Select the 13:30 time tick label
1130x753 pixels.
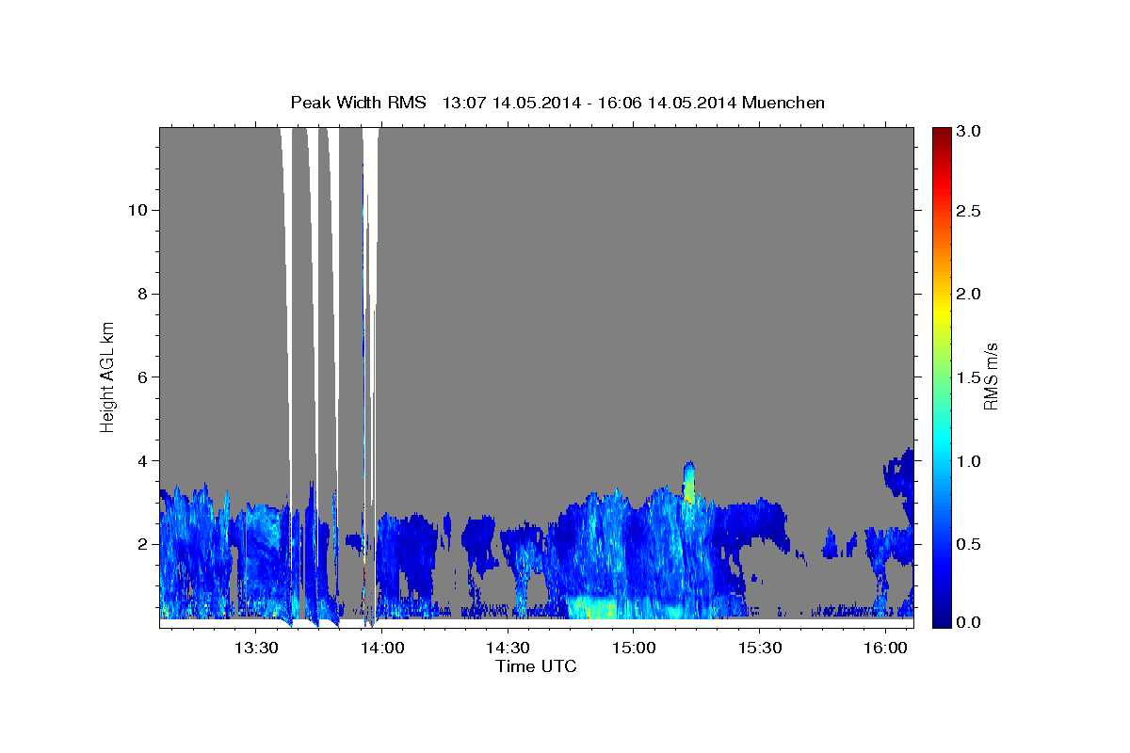256,648
